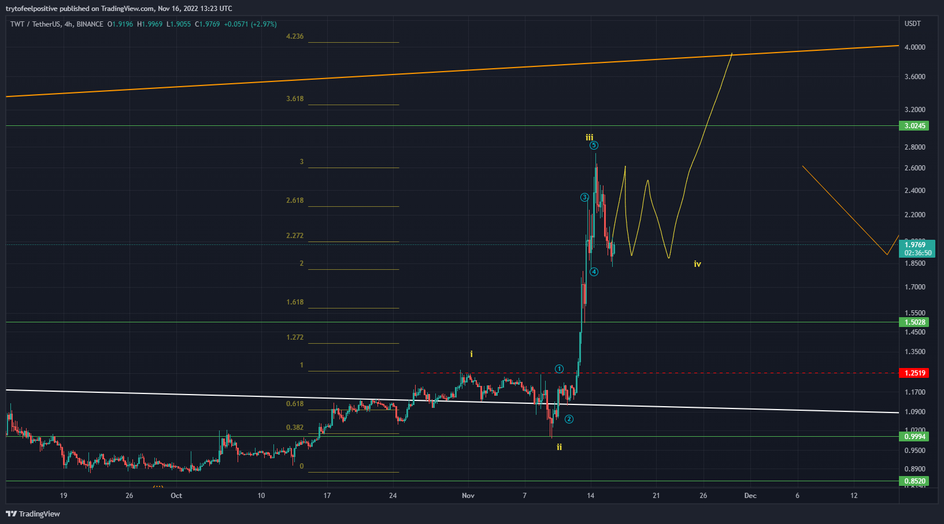Click the USDT currency label
944x524 pixels.
[913, 24]
